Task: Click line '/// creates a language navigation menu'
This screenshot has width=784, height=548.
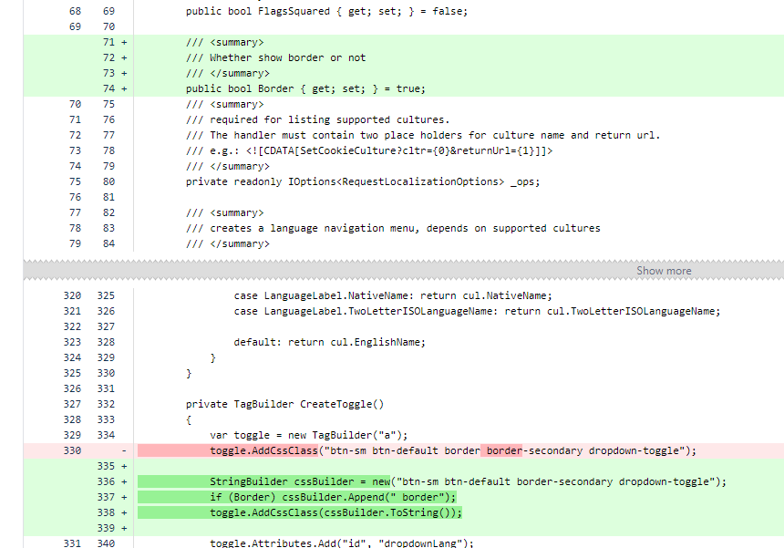Action: click(393, 228)
